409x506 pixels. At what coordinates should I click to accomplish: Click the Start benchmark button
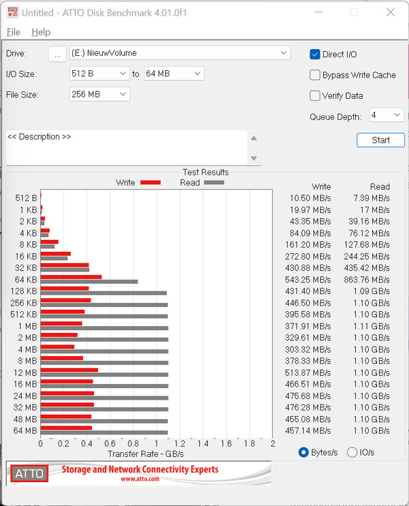coord(380,140)
